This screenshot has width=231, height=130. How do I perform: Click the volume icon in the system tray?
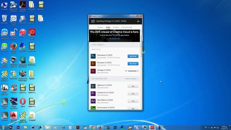click(212, 128)
